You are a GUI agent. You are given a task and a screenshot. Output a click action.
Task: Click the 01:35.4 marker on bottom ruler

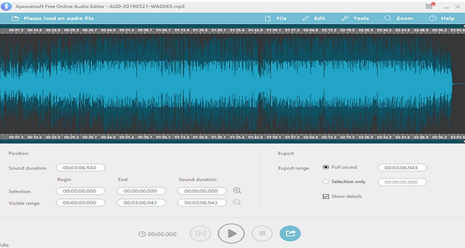(x=237, y=137)
